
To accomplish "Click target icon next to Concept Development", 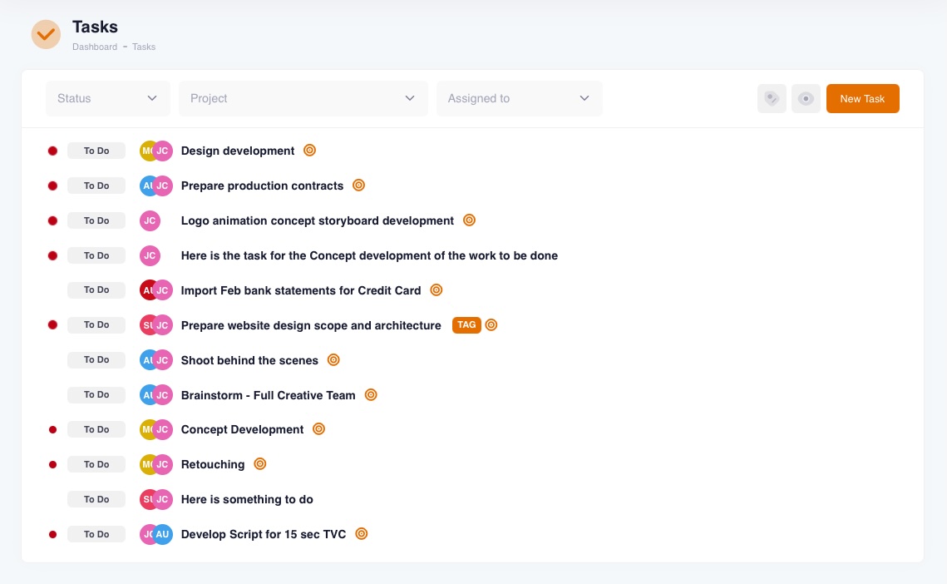I will coord(318,429).
